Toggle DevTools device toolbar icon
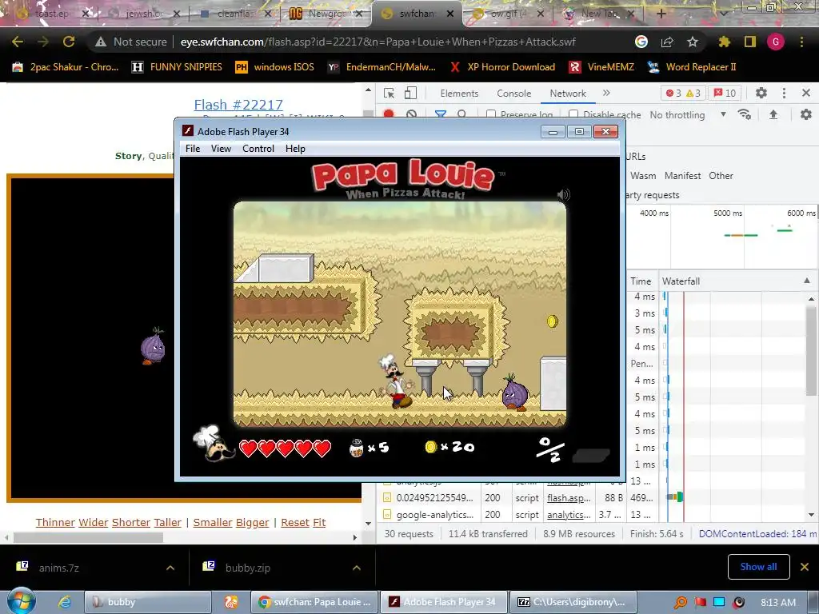 pos(410,94)
